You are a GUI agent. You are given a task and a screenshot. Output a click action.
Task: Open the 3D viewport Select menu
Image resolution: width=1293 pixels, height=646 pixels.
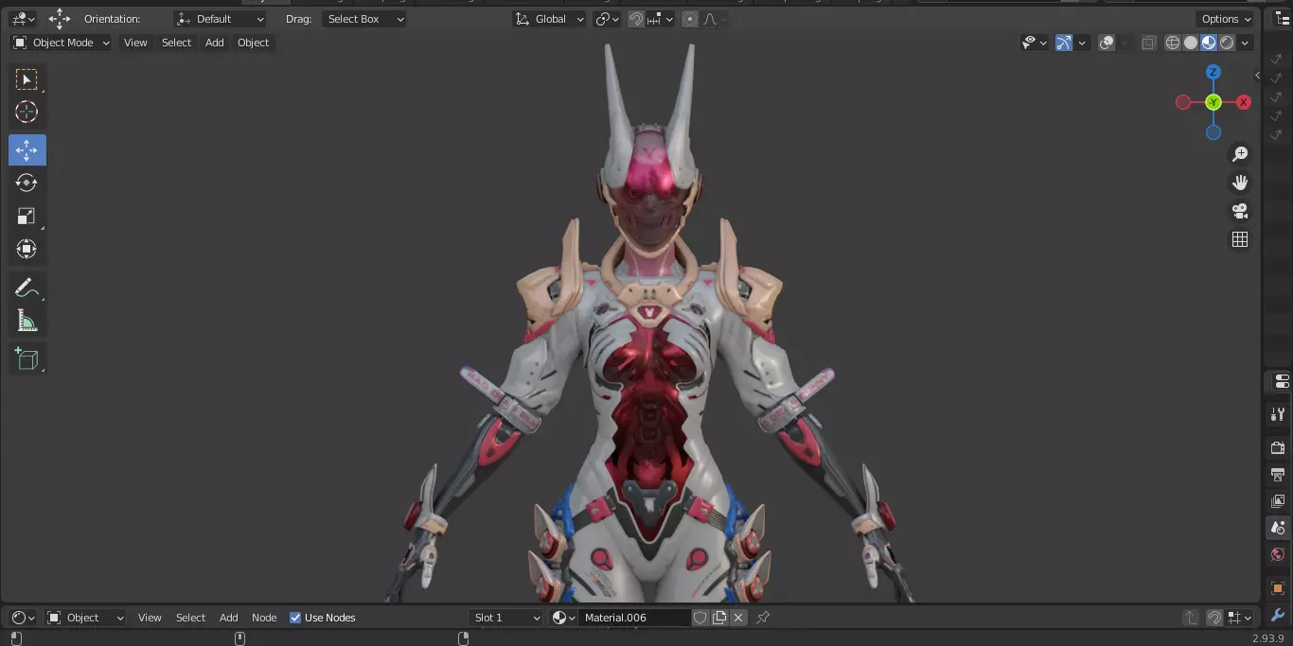coord(176,43)
